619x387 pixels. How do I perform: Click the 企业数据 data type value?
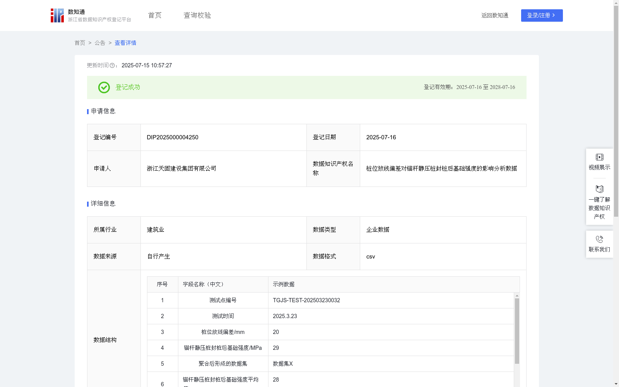[378, 230]
